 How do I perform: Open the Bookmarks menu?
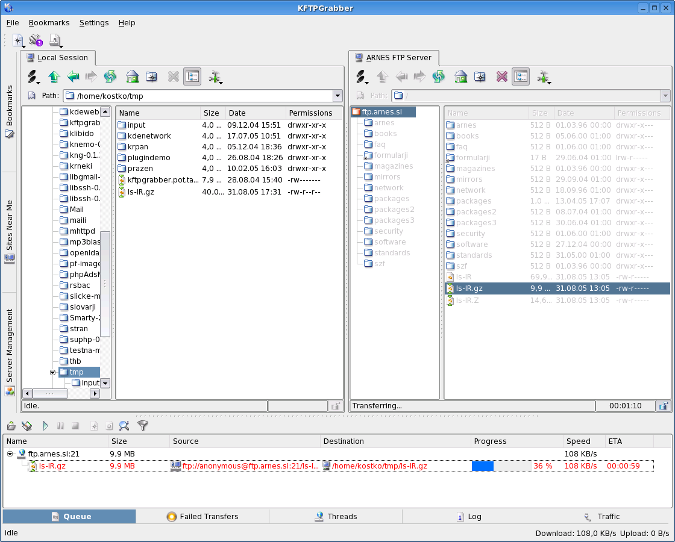49,23
